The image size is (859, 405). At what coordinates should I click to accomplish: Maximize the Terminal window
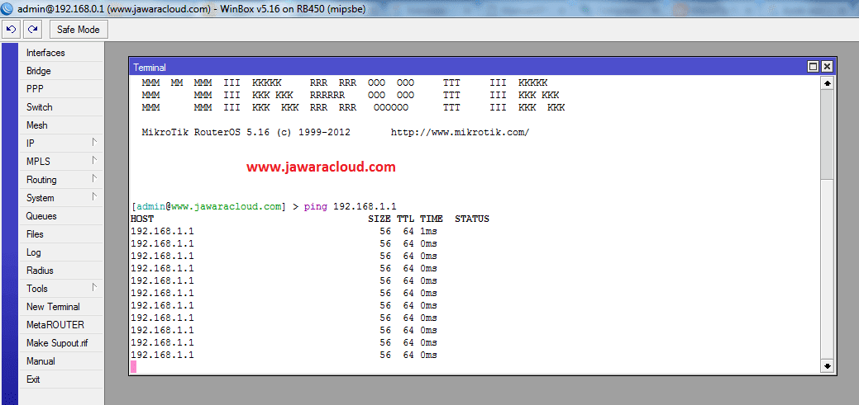click(x=814, y=67)
